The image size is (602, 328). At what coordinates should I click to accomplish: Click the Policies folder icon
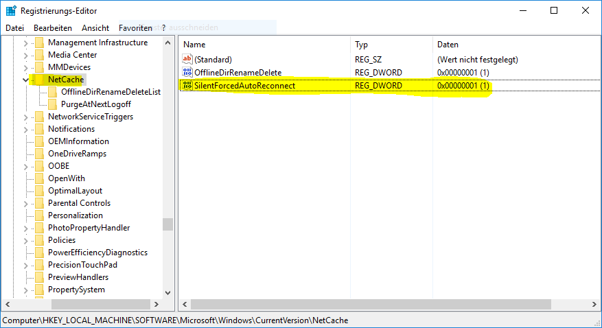(38, 240)
